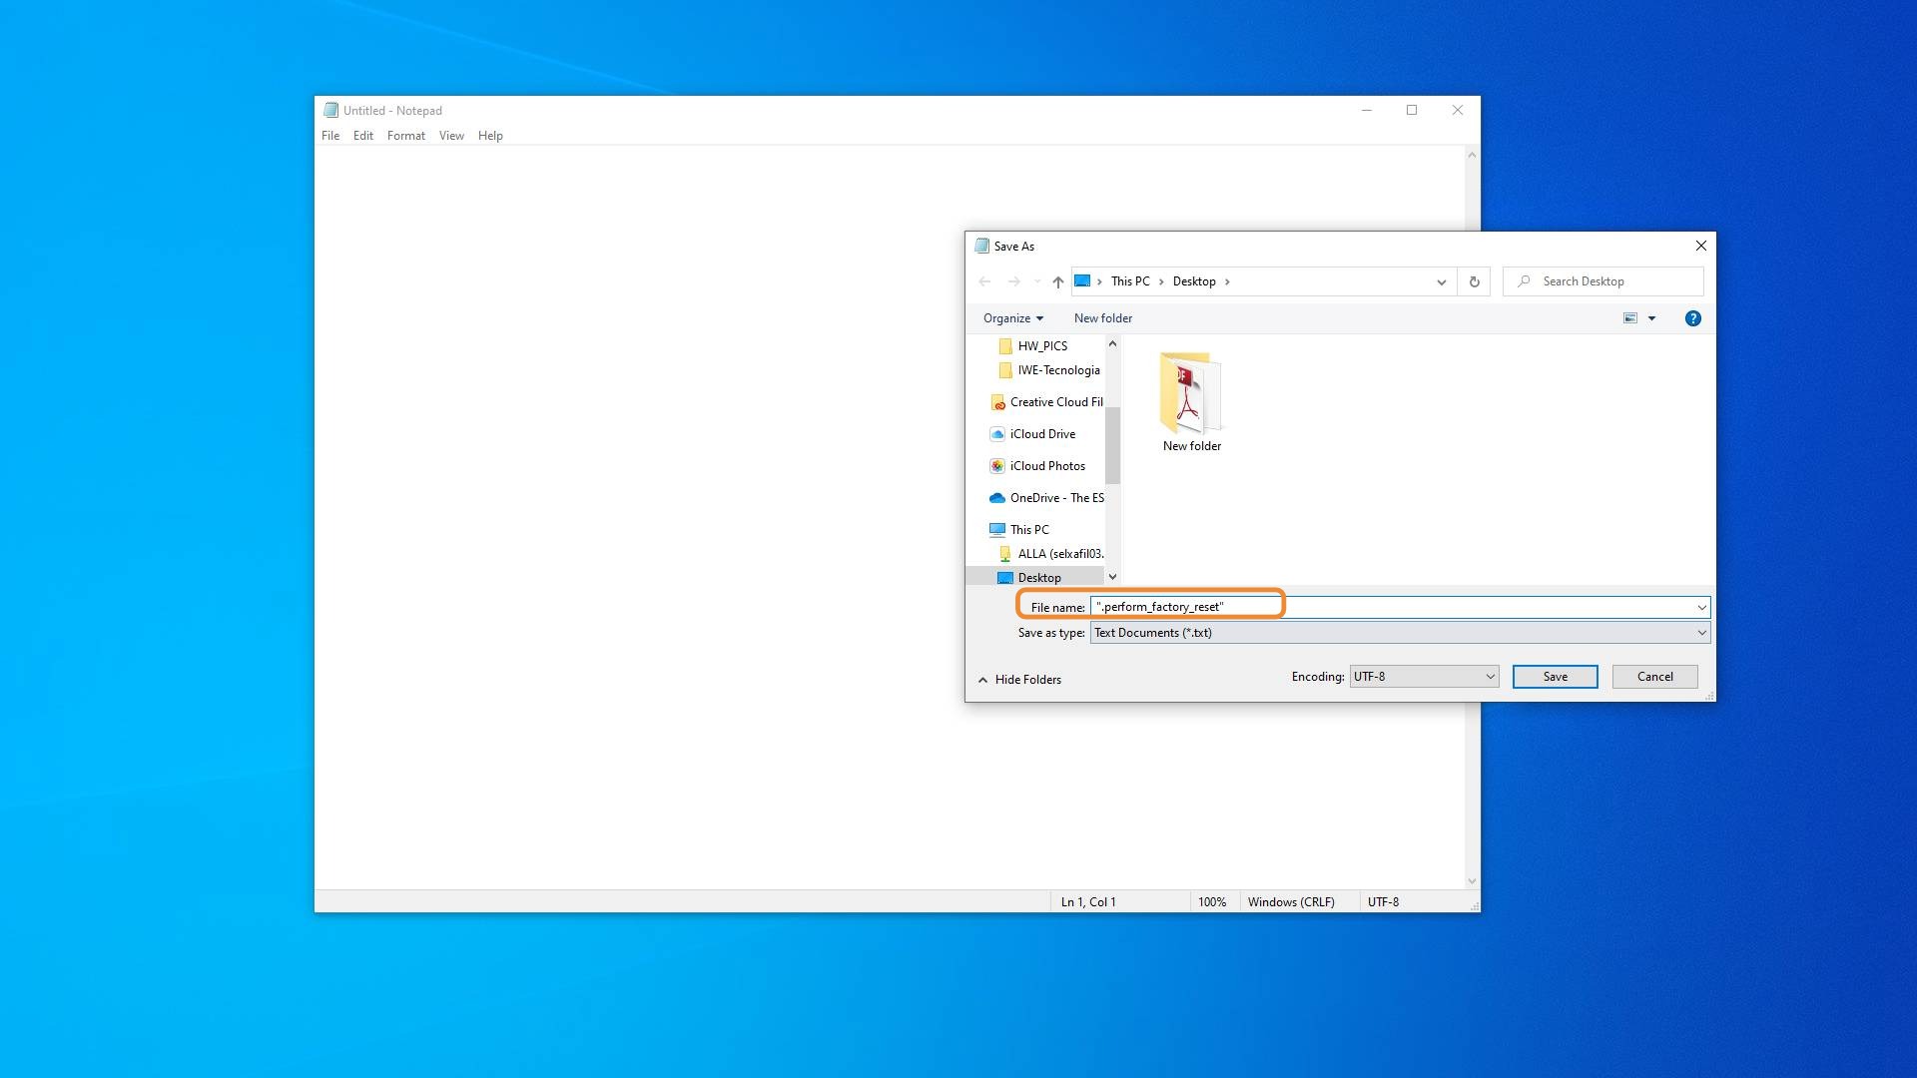Click the Creative Cloud icon in sidebar
The height and width of the screenshot is (1078, 1917).
pyautogui.click(x=997, y=402)
